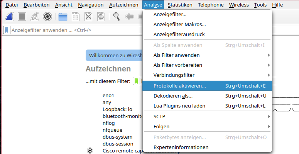299x154 pixels.
Task: Select the dbus-system interface
Action: tap(117, 137)
